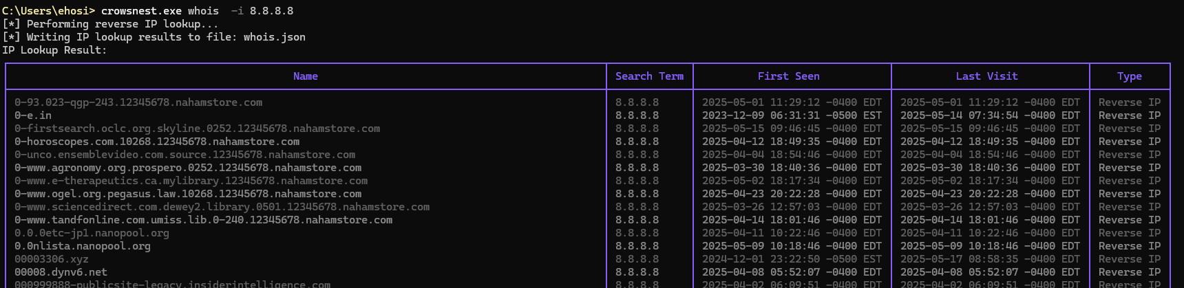
Task: Click the 0-firstsearch.oclc.org.skyline entry
Action: pos(197,129)
